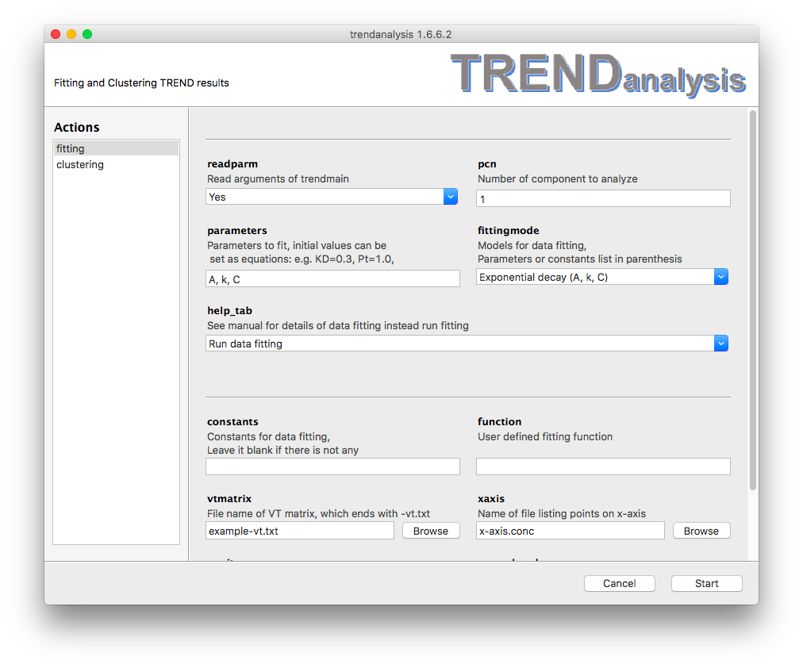Click the pcn number input field
803x668 pixels.
[x=603, y=198]
